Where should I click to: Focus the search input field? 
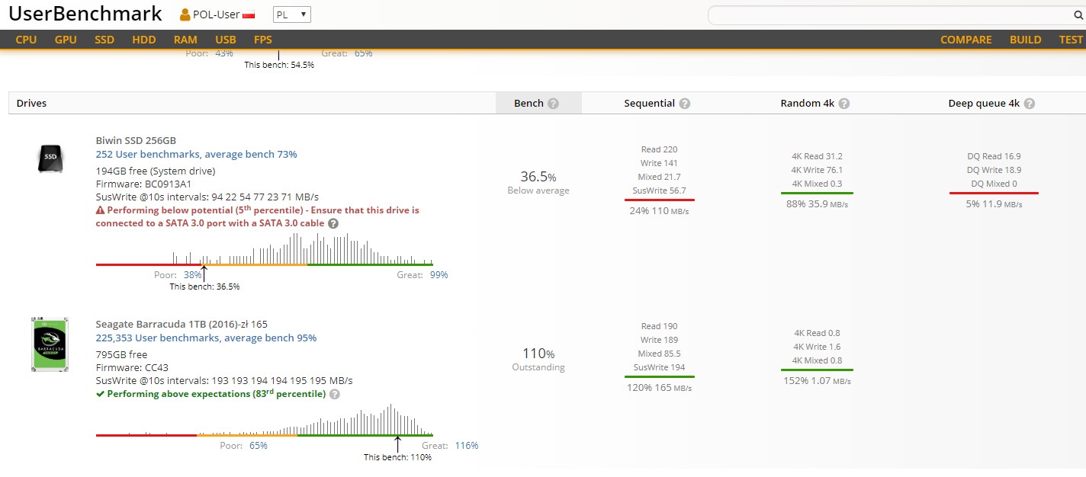(x=890, y=15)
